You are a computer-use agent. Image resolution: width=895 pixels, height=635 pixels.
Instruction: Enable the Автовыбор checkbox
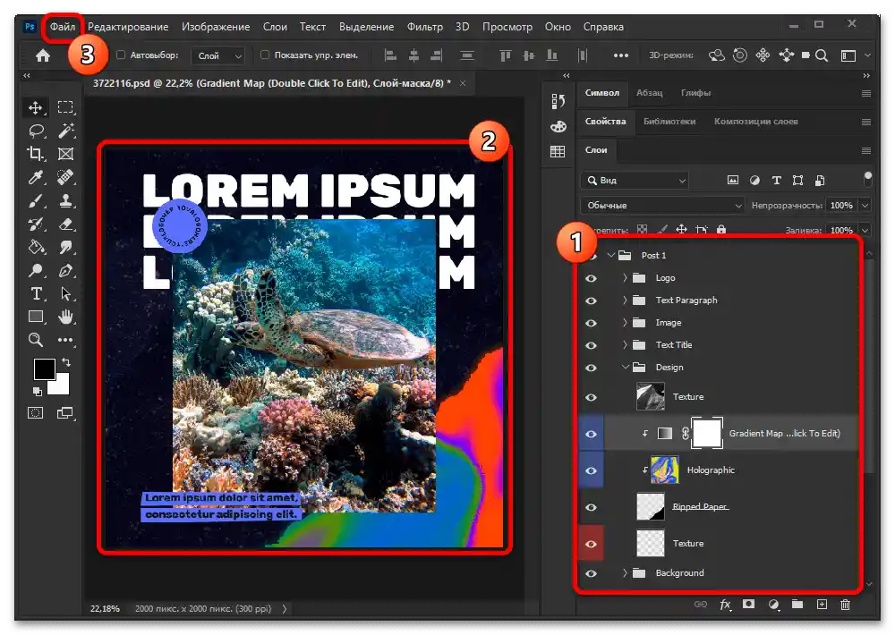[x=121, y=55]
